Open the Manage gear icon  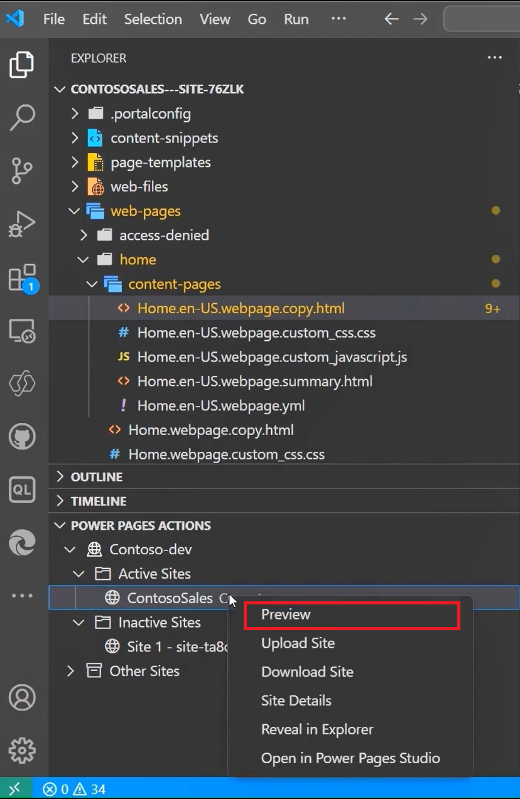(22, 750)
